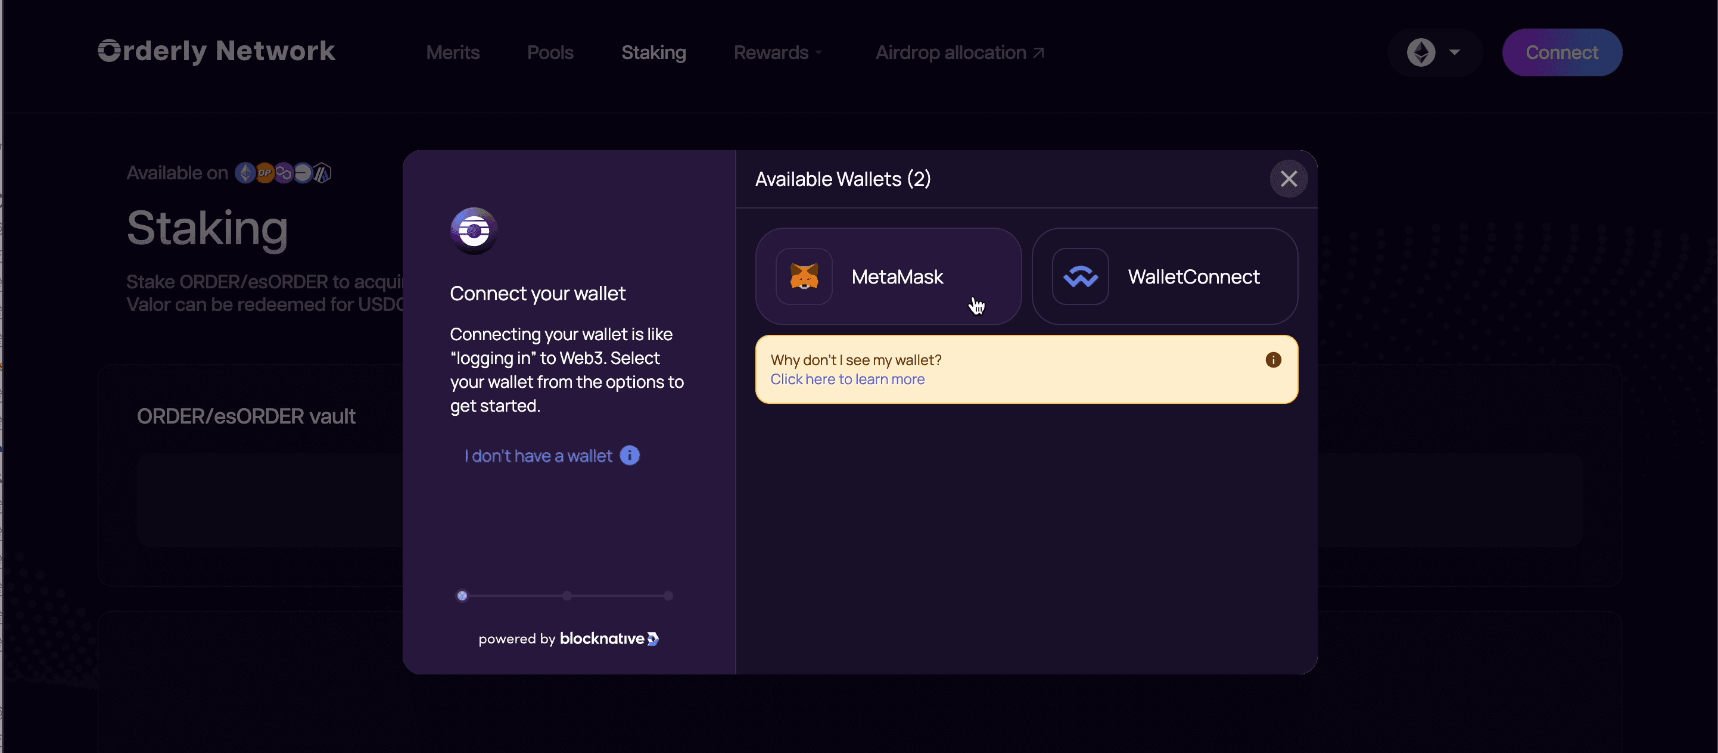This screenshot has width=1718, height=753.
Task: Click the Arbitrum chain icon
Action: click(x=323, y=173)
